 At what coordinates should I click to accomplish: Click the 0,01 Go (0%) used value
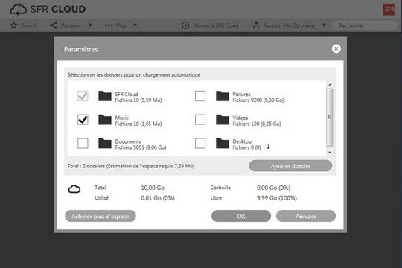(158, 198)
